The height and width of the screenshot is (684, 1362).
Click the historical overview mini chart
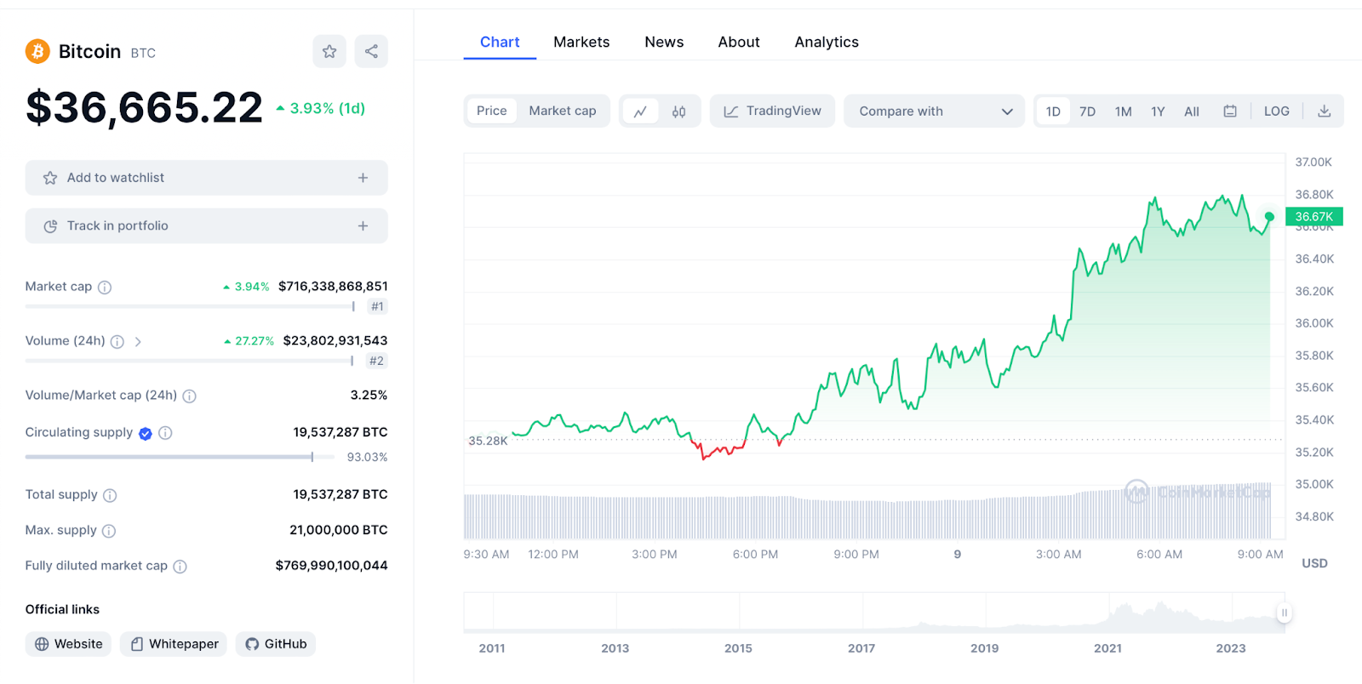(x=873, y=613)
